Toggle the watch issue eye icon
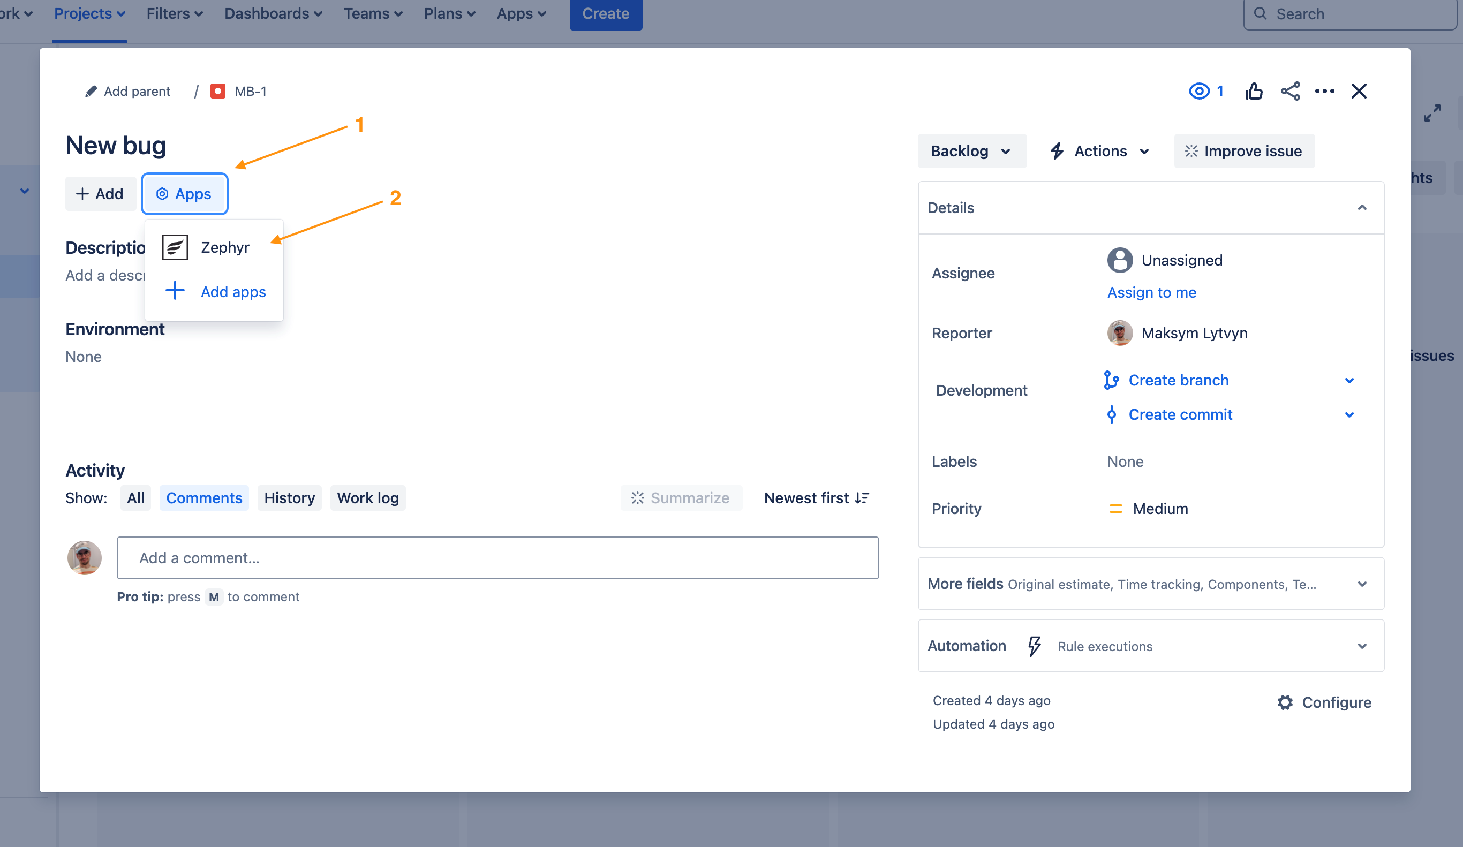1463x847 pixels. pyautogui.click(x=1200, y=91)
